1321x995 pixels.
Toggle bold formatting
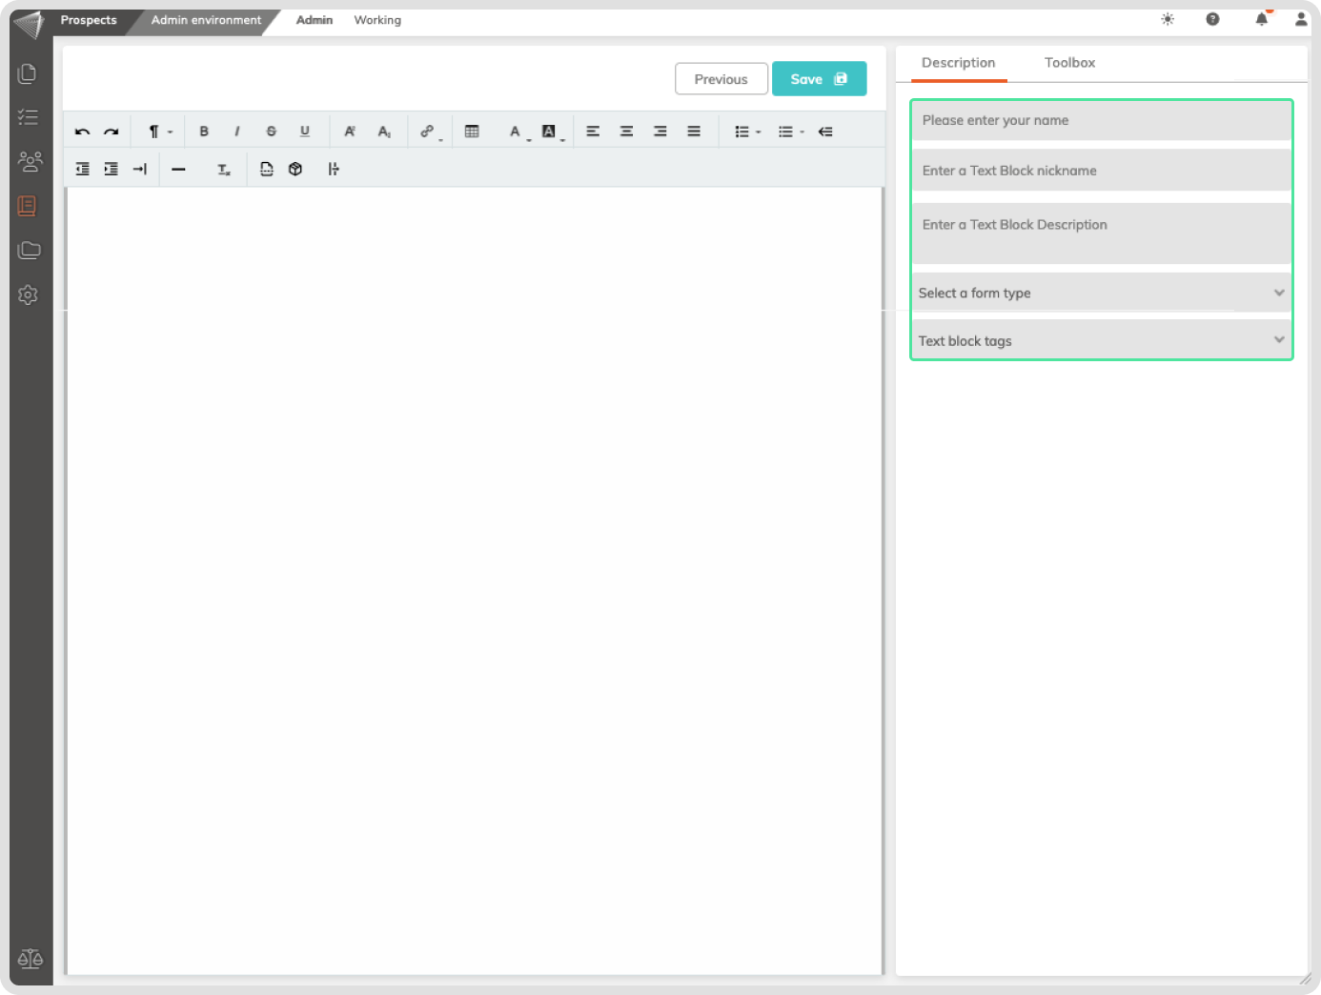(204, 132)
